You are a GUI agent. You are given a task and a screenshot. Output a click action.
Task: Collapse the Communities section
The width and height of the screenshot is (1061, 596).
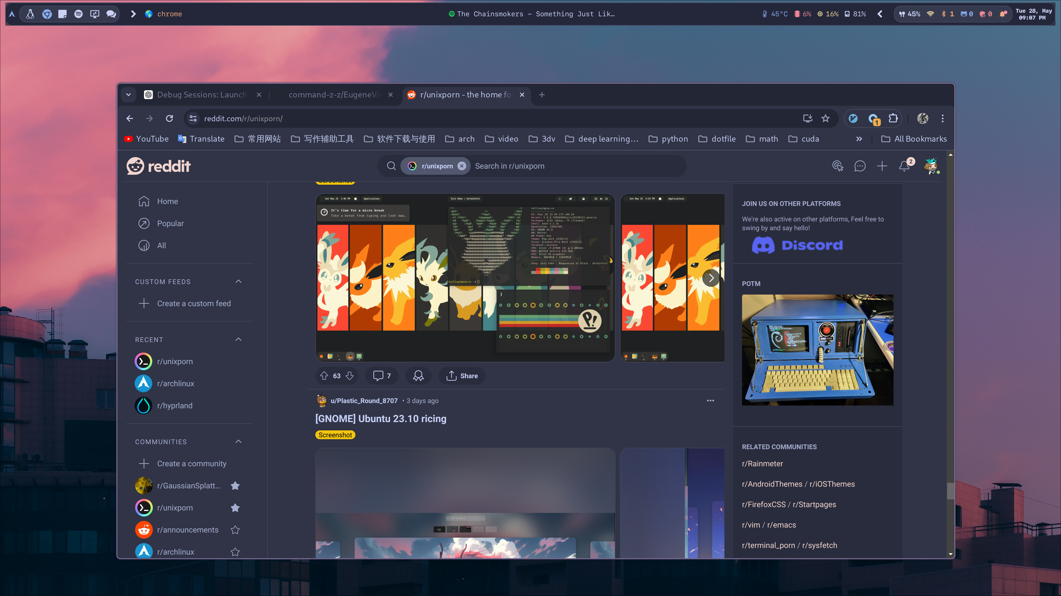[x=239, y=442]
